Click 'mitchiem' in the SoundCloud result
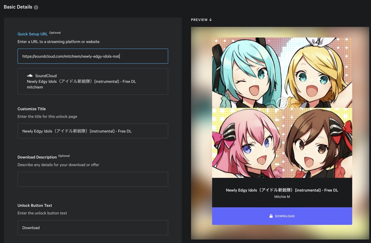 coord(35,87)
